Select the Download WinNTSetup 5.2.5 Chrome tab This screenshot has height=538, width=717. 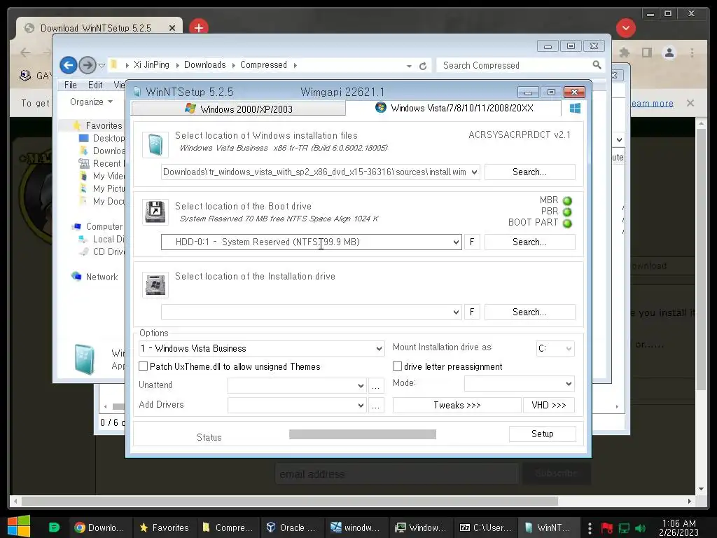click(x=99, y=28)
